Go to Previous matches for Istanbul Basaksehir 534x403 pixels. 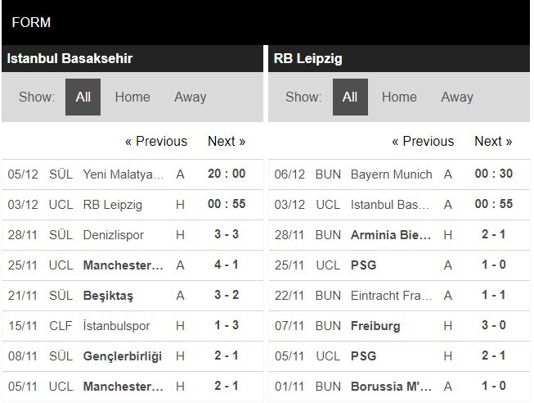(x=155, y=141)
